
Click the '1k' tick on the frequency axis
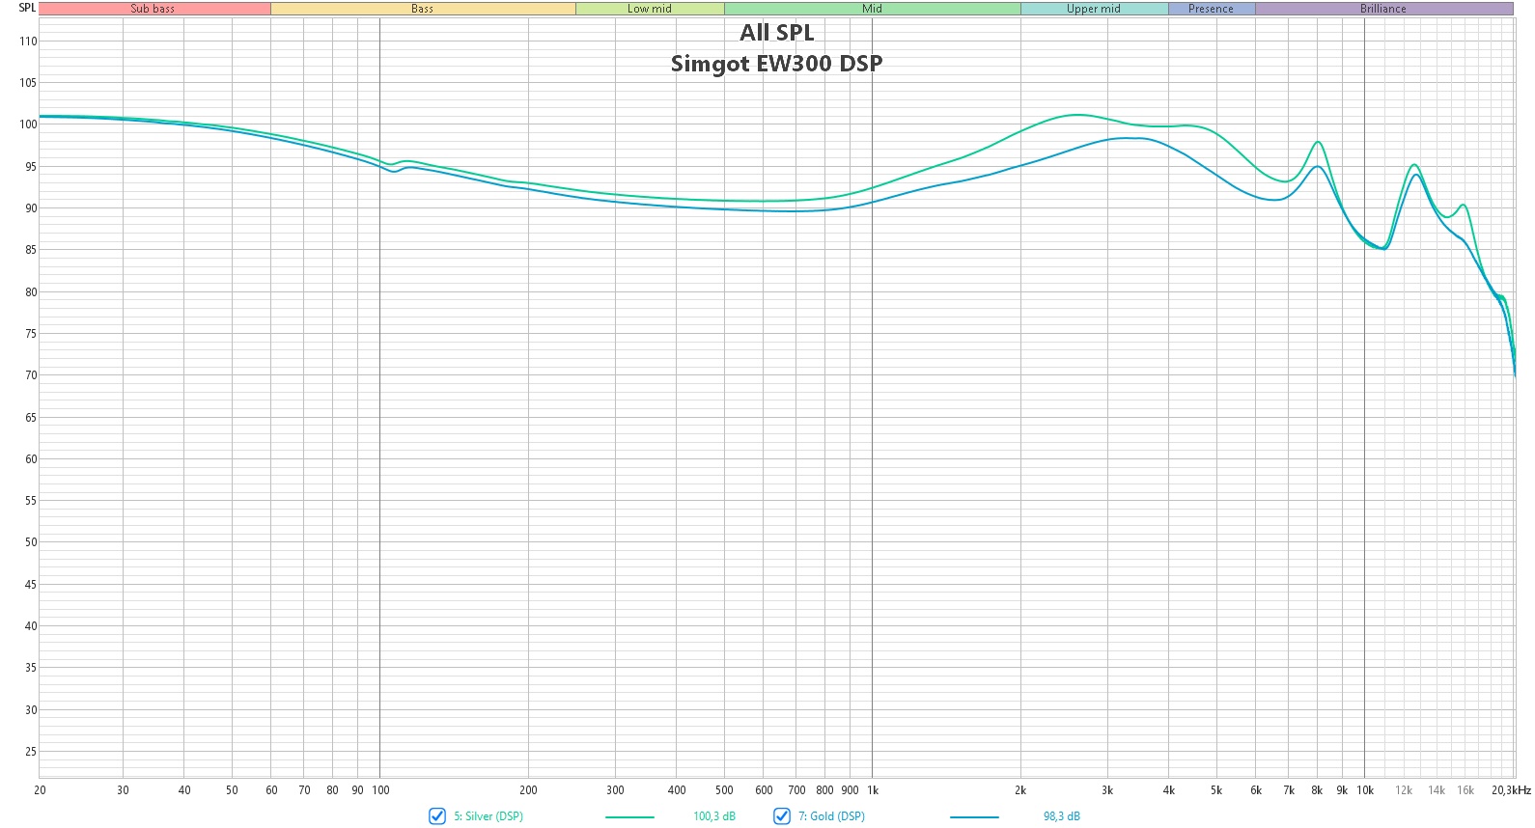coord(873,790)
